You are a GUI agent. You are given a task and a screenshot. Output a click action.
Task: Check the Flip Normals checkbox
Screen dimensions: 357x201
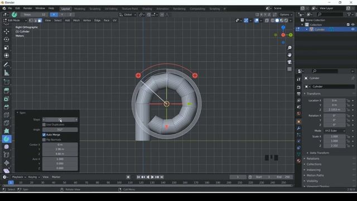tap(44, 140)
